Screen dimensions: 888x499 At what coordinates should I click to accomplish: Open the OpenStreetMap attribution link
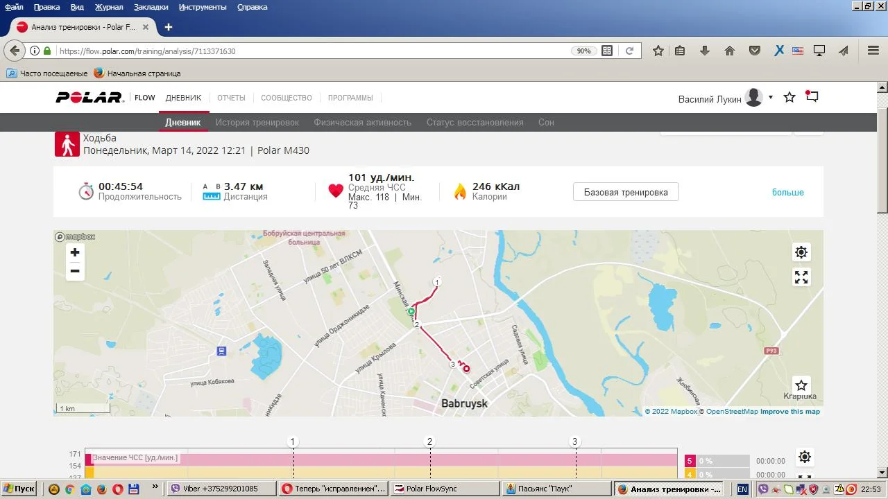[x=732, y=412]
